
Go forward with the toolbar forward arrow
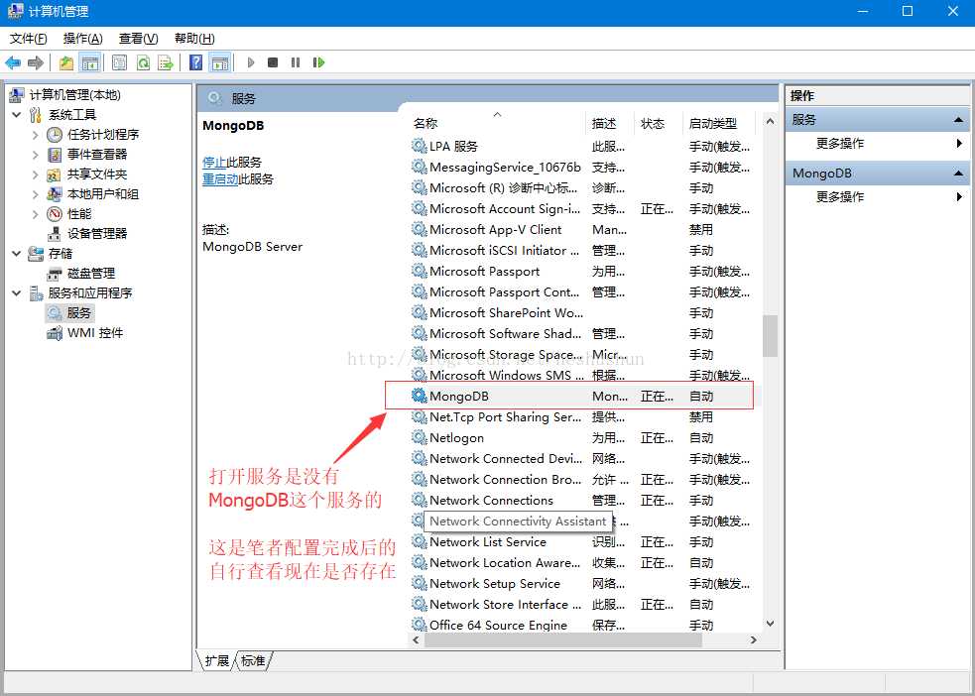tap(36, 62)
